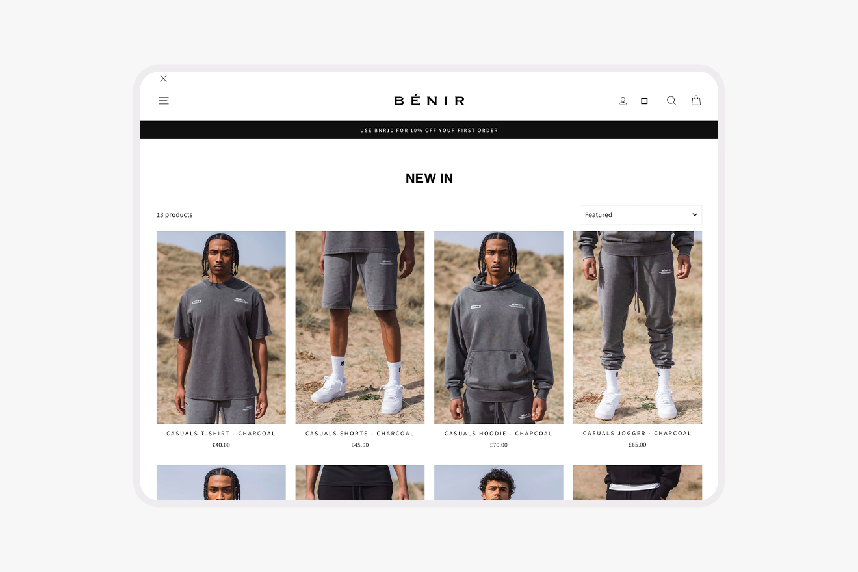Dismiss using the X icon above the menu
Image resolution: width=858 pixels, height=572 pixels.
[163, 79]
